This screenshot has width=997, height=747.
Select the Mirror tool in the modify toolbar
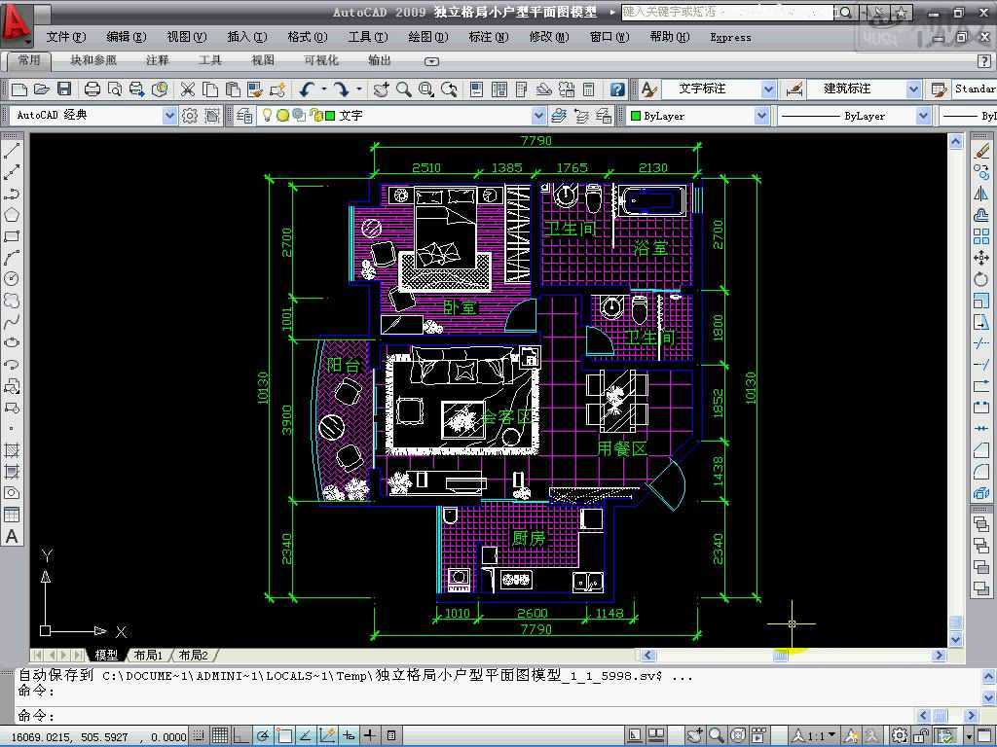[981, 194]
